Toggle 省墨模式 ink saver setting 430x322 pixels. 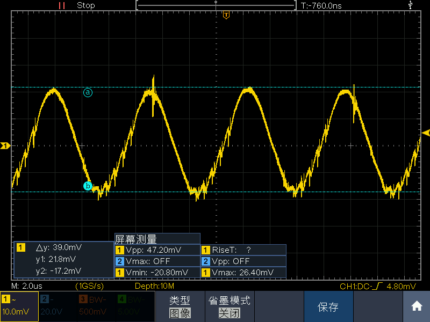(x=230, y=306)
